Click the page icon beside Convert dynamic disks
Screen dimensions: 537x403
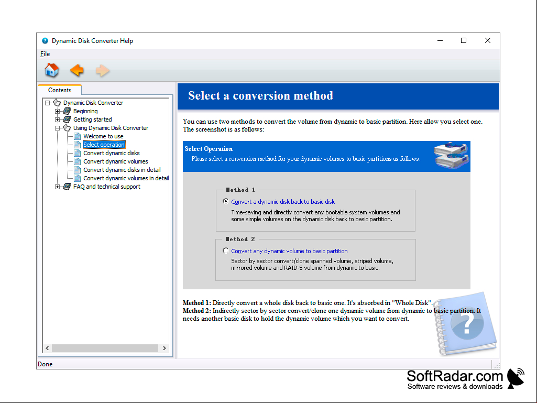click(x=78, y=153)
